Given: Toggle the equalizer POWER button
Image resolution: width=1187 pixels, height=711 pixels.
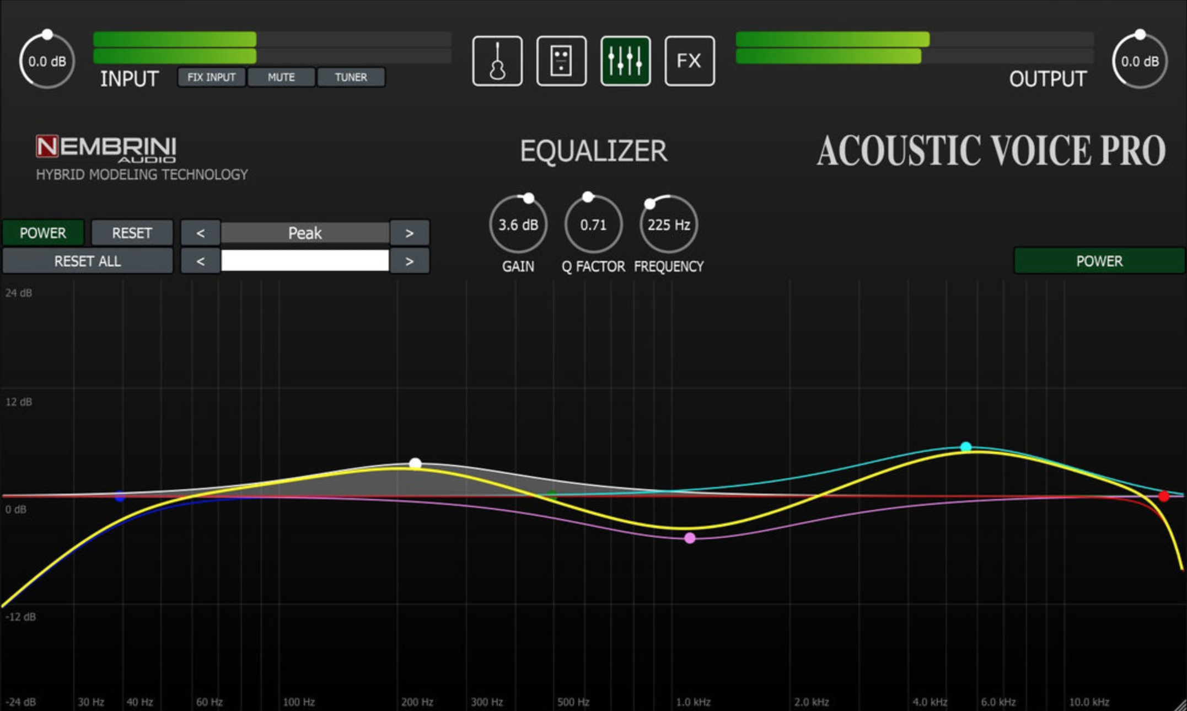Looking at the screenshot, I should tap(43, 233).
